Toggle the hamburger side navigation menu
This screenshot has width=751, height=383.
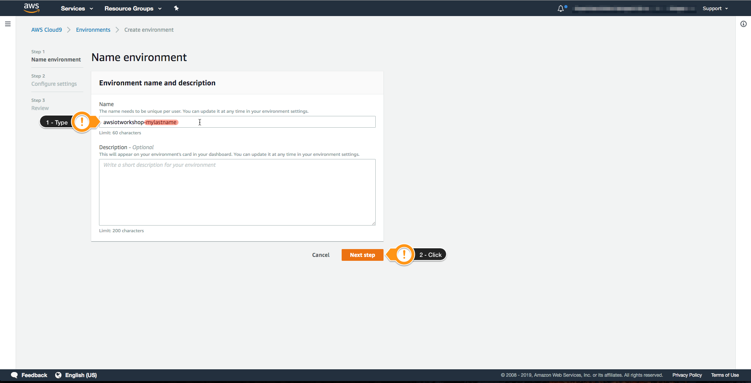tap(8, 24)
